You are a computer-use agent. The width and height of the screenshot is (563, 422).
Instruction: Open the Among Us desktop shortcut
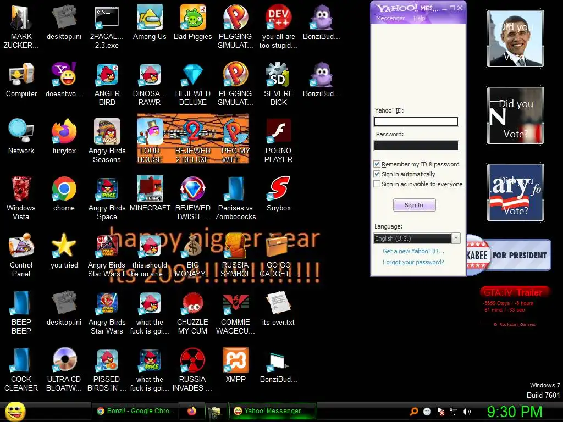[x=150, y=22]
